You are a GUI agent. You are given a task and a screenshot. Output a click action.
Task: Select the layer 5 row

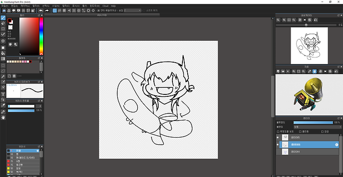click(308, 138)
